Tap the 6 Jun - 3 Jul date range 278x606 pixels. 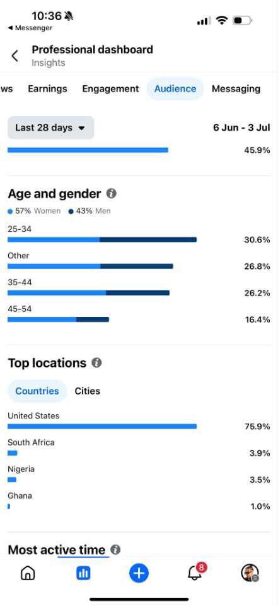click(241, 128)
